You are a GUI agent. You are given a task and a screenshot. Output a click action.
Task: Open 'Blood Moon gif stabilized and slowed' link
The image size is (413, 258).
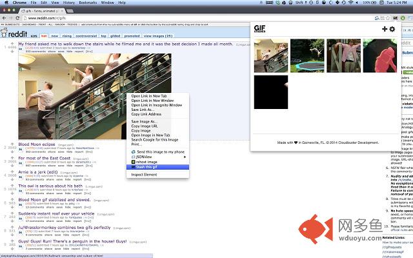click(54, 200)
